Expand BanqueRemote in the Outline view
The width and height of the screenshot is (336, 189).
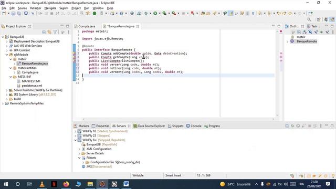point(288,41)
